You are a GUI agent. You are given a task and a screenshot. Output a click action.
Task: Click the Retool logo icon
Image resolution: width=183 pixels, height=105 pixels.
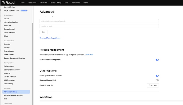[x=3, y=3]
